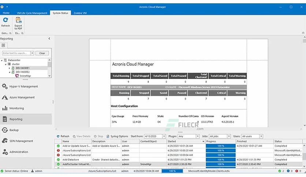Open the Zombie VM tab
The image size is (306, 177).
coord(80,13)
